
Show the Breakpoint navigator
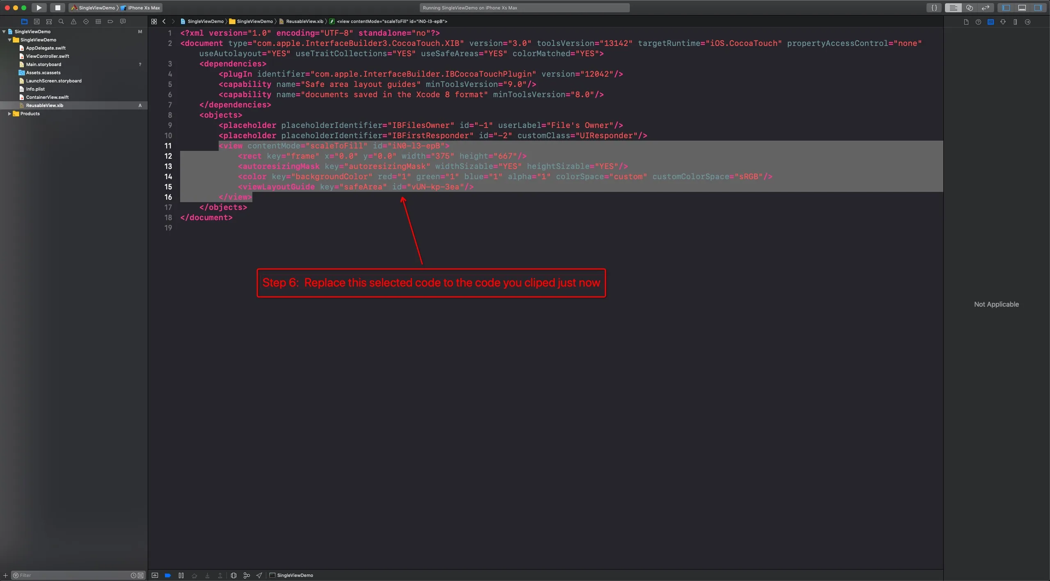[x=110, y=21]
